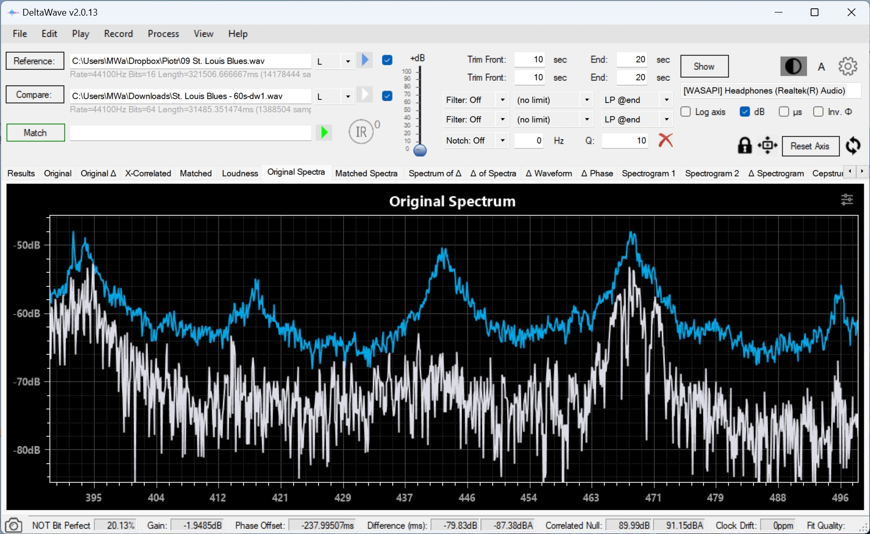Switch to the Δ Phase tab
This screenshot has height=534, width=870.
pos(597,173)
